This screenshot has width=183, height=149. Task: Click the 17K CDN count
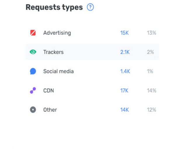[124, 90]
